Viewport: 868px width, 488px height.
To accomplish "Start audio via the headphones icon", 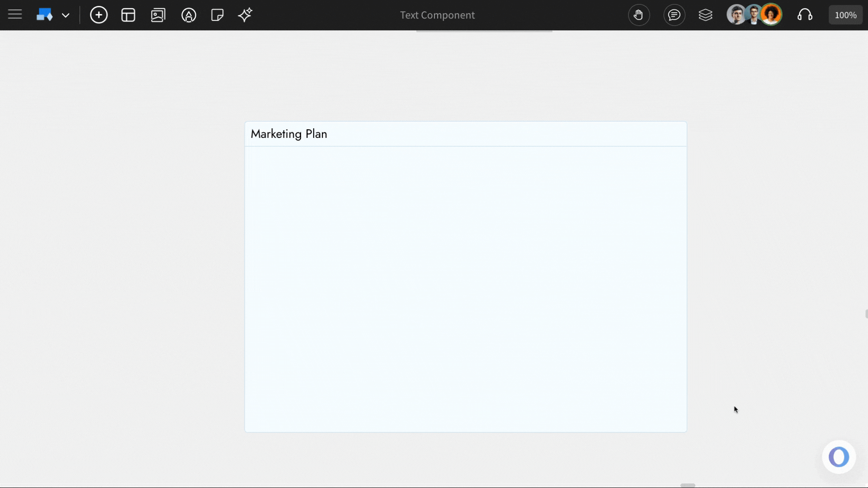I will point(805,15).
